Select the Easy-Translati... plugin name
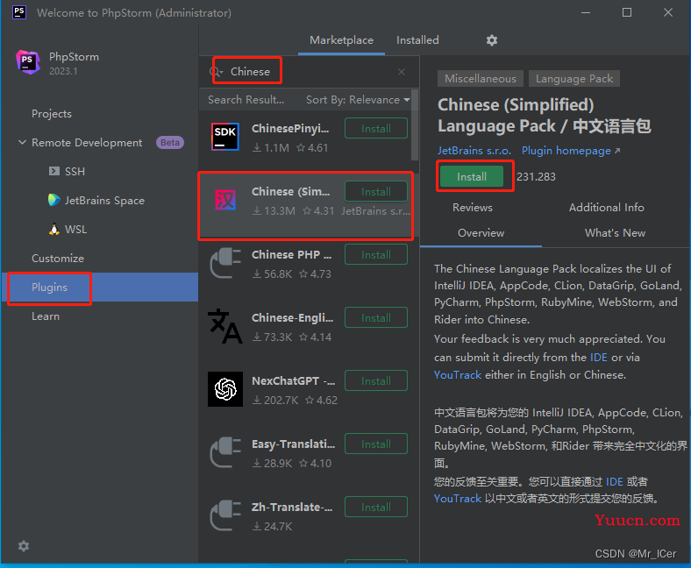The width and height of the screenshot is (691, 568). click(293, 444)
